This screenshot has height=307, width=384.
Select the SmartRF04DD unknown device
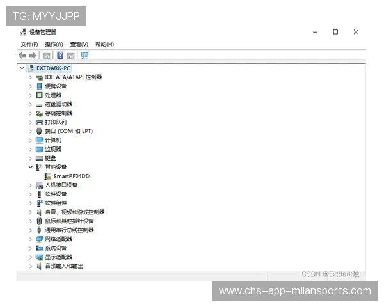point(71,176)
